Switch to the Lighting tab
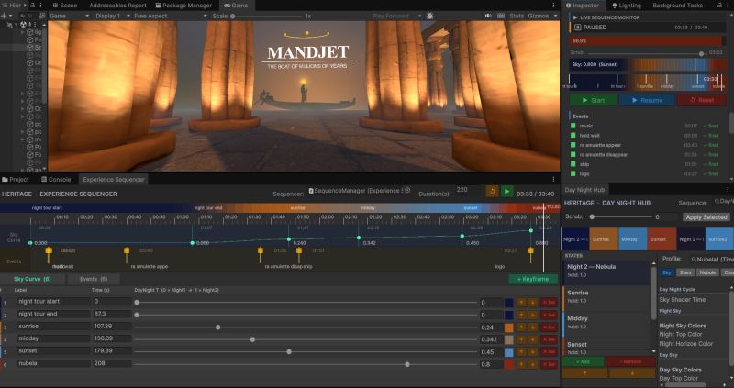This screenshot has height=388, width=734. tap(627, 6)
